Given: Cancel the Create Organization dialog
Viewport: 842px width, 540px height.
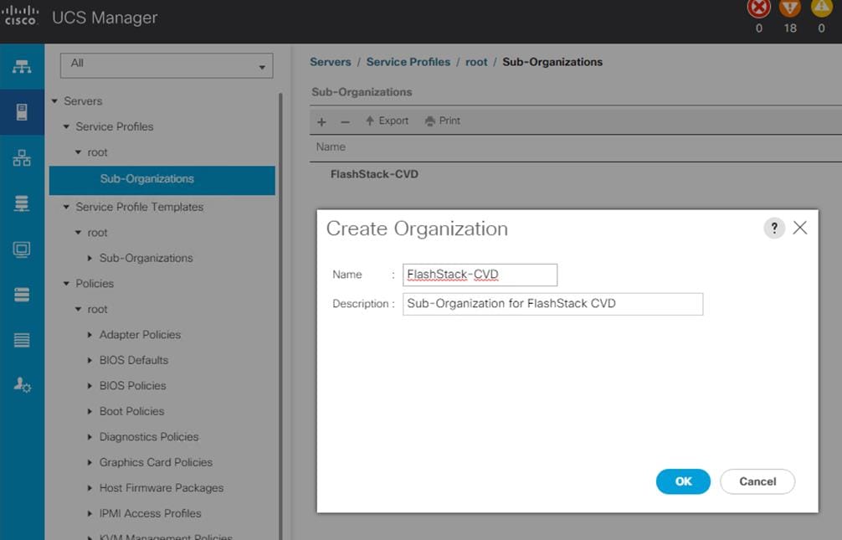Looking at the screenshot, I should (x=757, y=481).
